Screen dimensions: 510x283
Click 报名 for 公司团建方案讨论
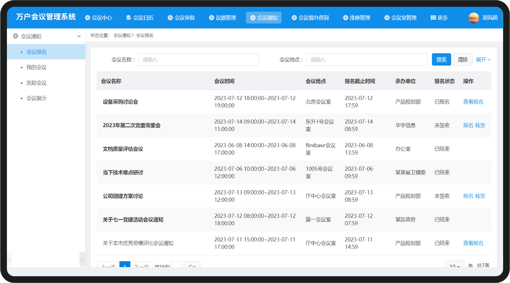pyautogui.click(x=468, y=196)
